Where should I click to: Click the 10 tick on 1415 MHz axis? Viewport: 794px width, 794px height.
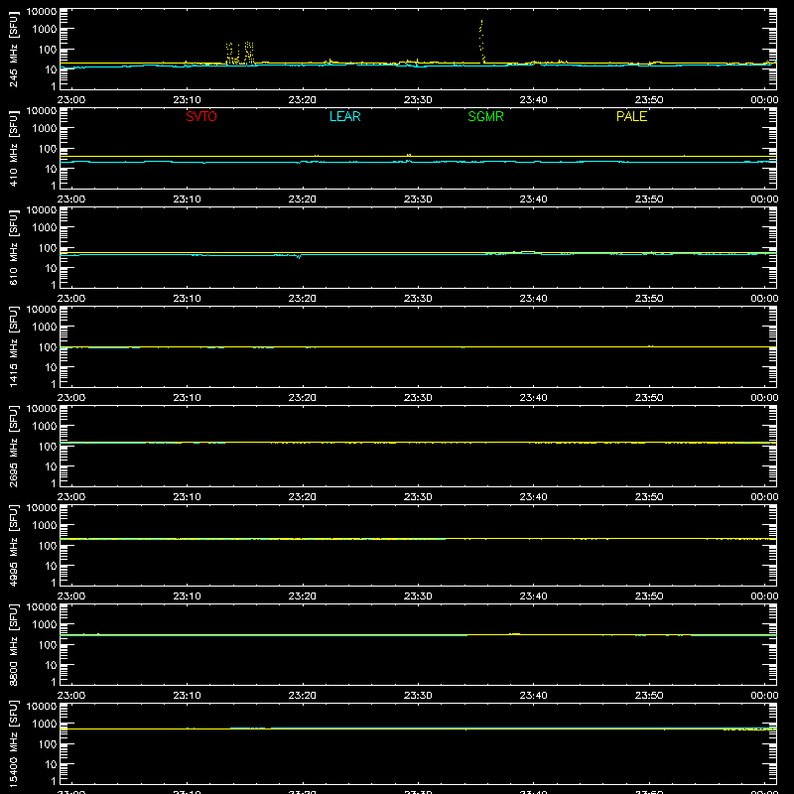(x=51, y=367)
